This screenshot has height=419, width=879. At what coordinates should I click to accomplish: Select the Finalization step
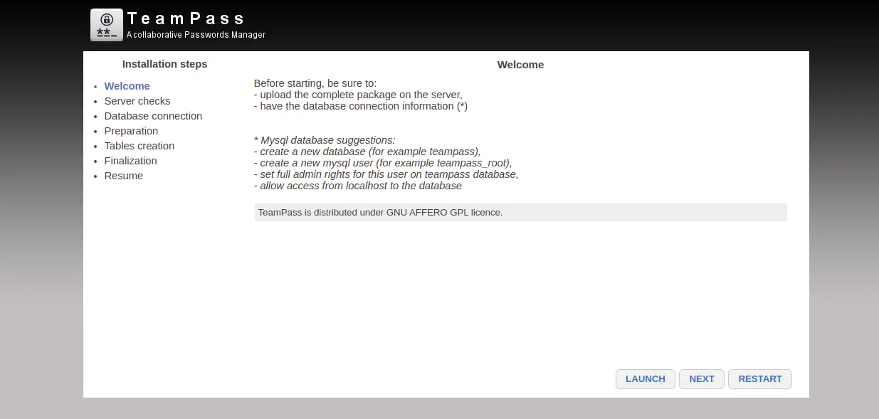[131, 161]
